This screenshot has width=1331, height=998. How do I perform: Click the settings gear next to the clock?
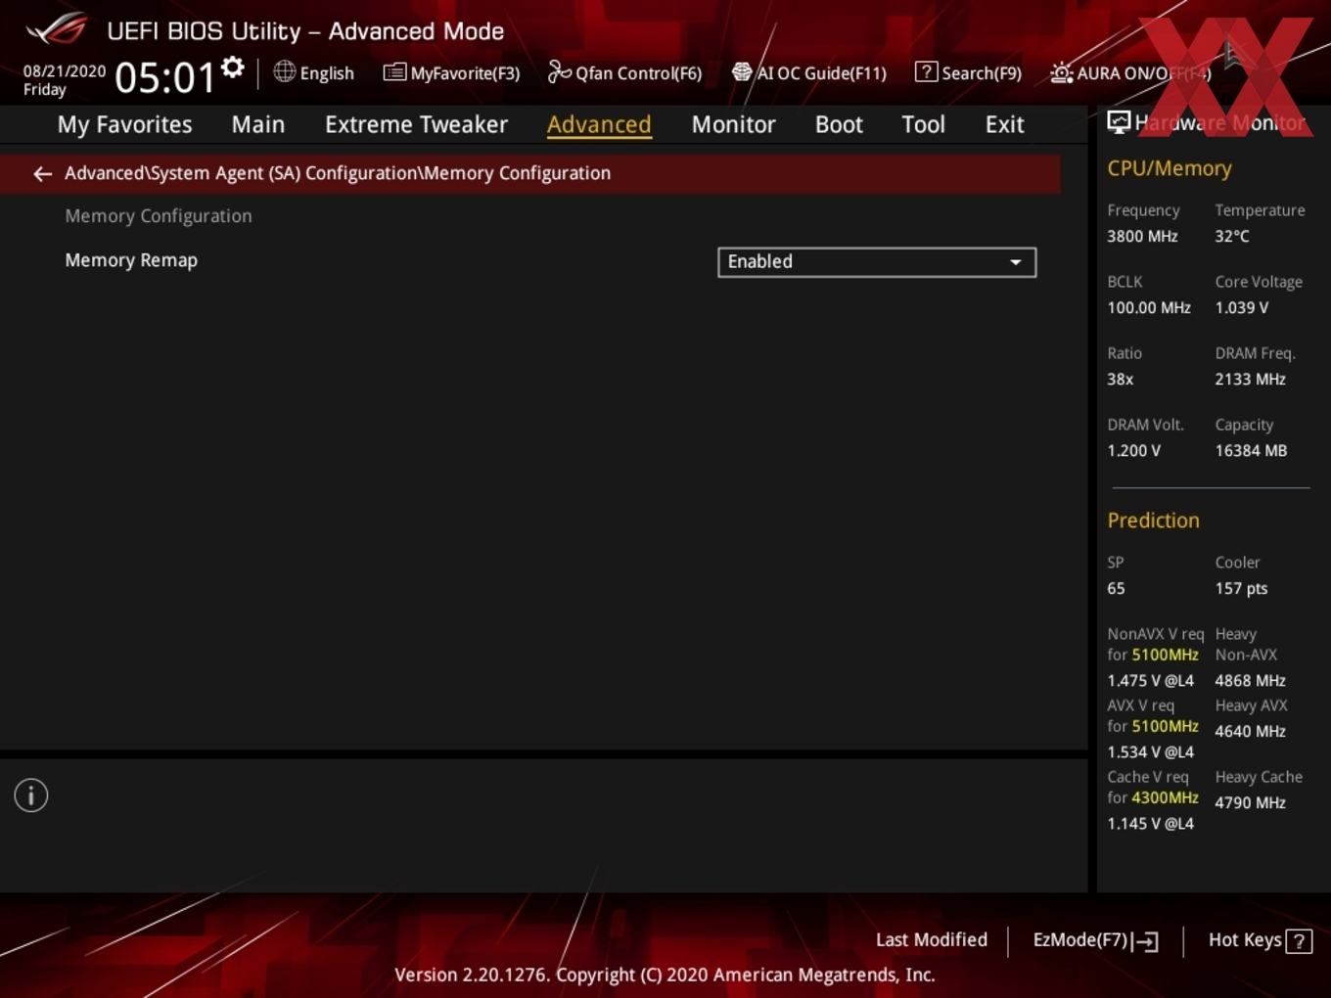(x=232, y=68)
